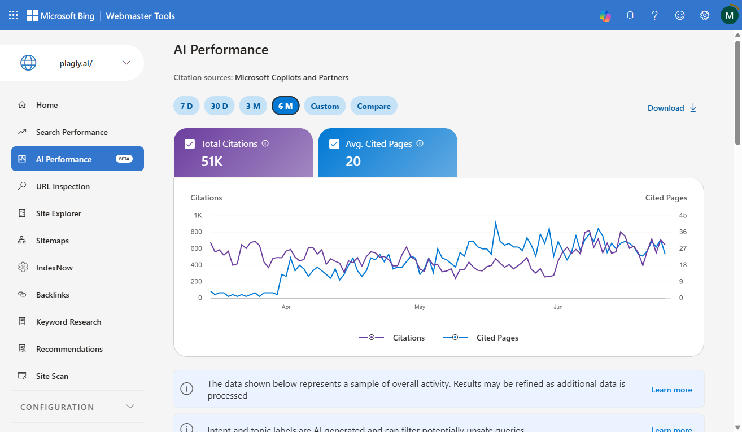This screenshot has width=742, height=432.
Task: Click the info icon on sample data notice
Action: click(186, 389)
